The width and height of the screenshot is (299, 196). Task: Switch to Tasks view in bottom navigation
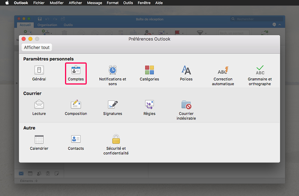(48, 174)
